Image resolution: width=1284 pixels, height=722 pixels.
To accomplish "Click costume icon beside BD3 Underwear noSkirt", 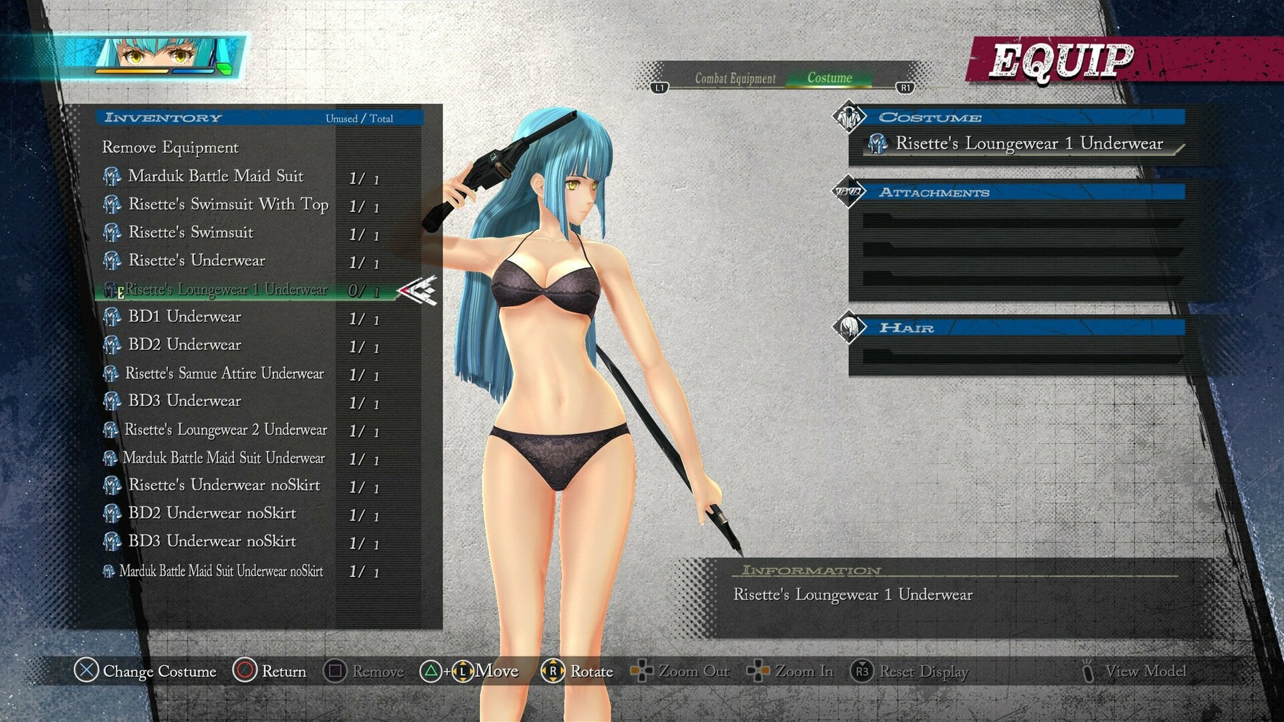I will pos(112,541).
